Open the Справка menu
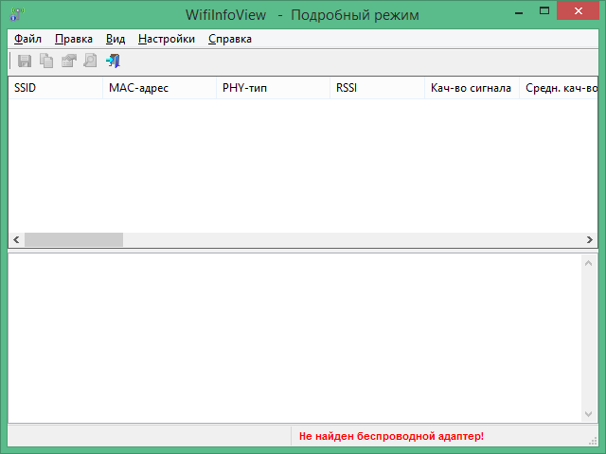Screen dimensions: 606x454 tap(230, 39)
